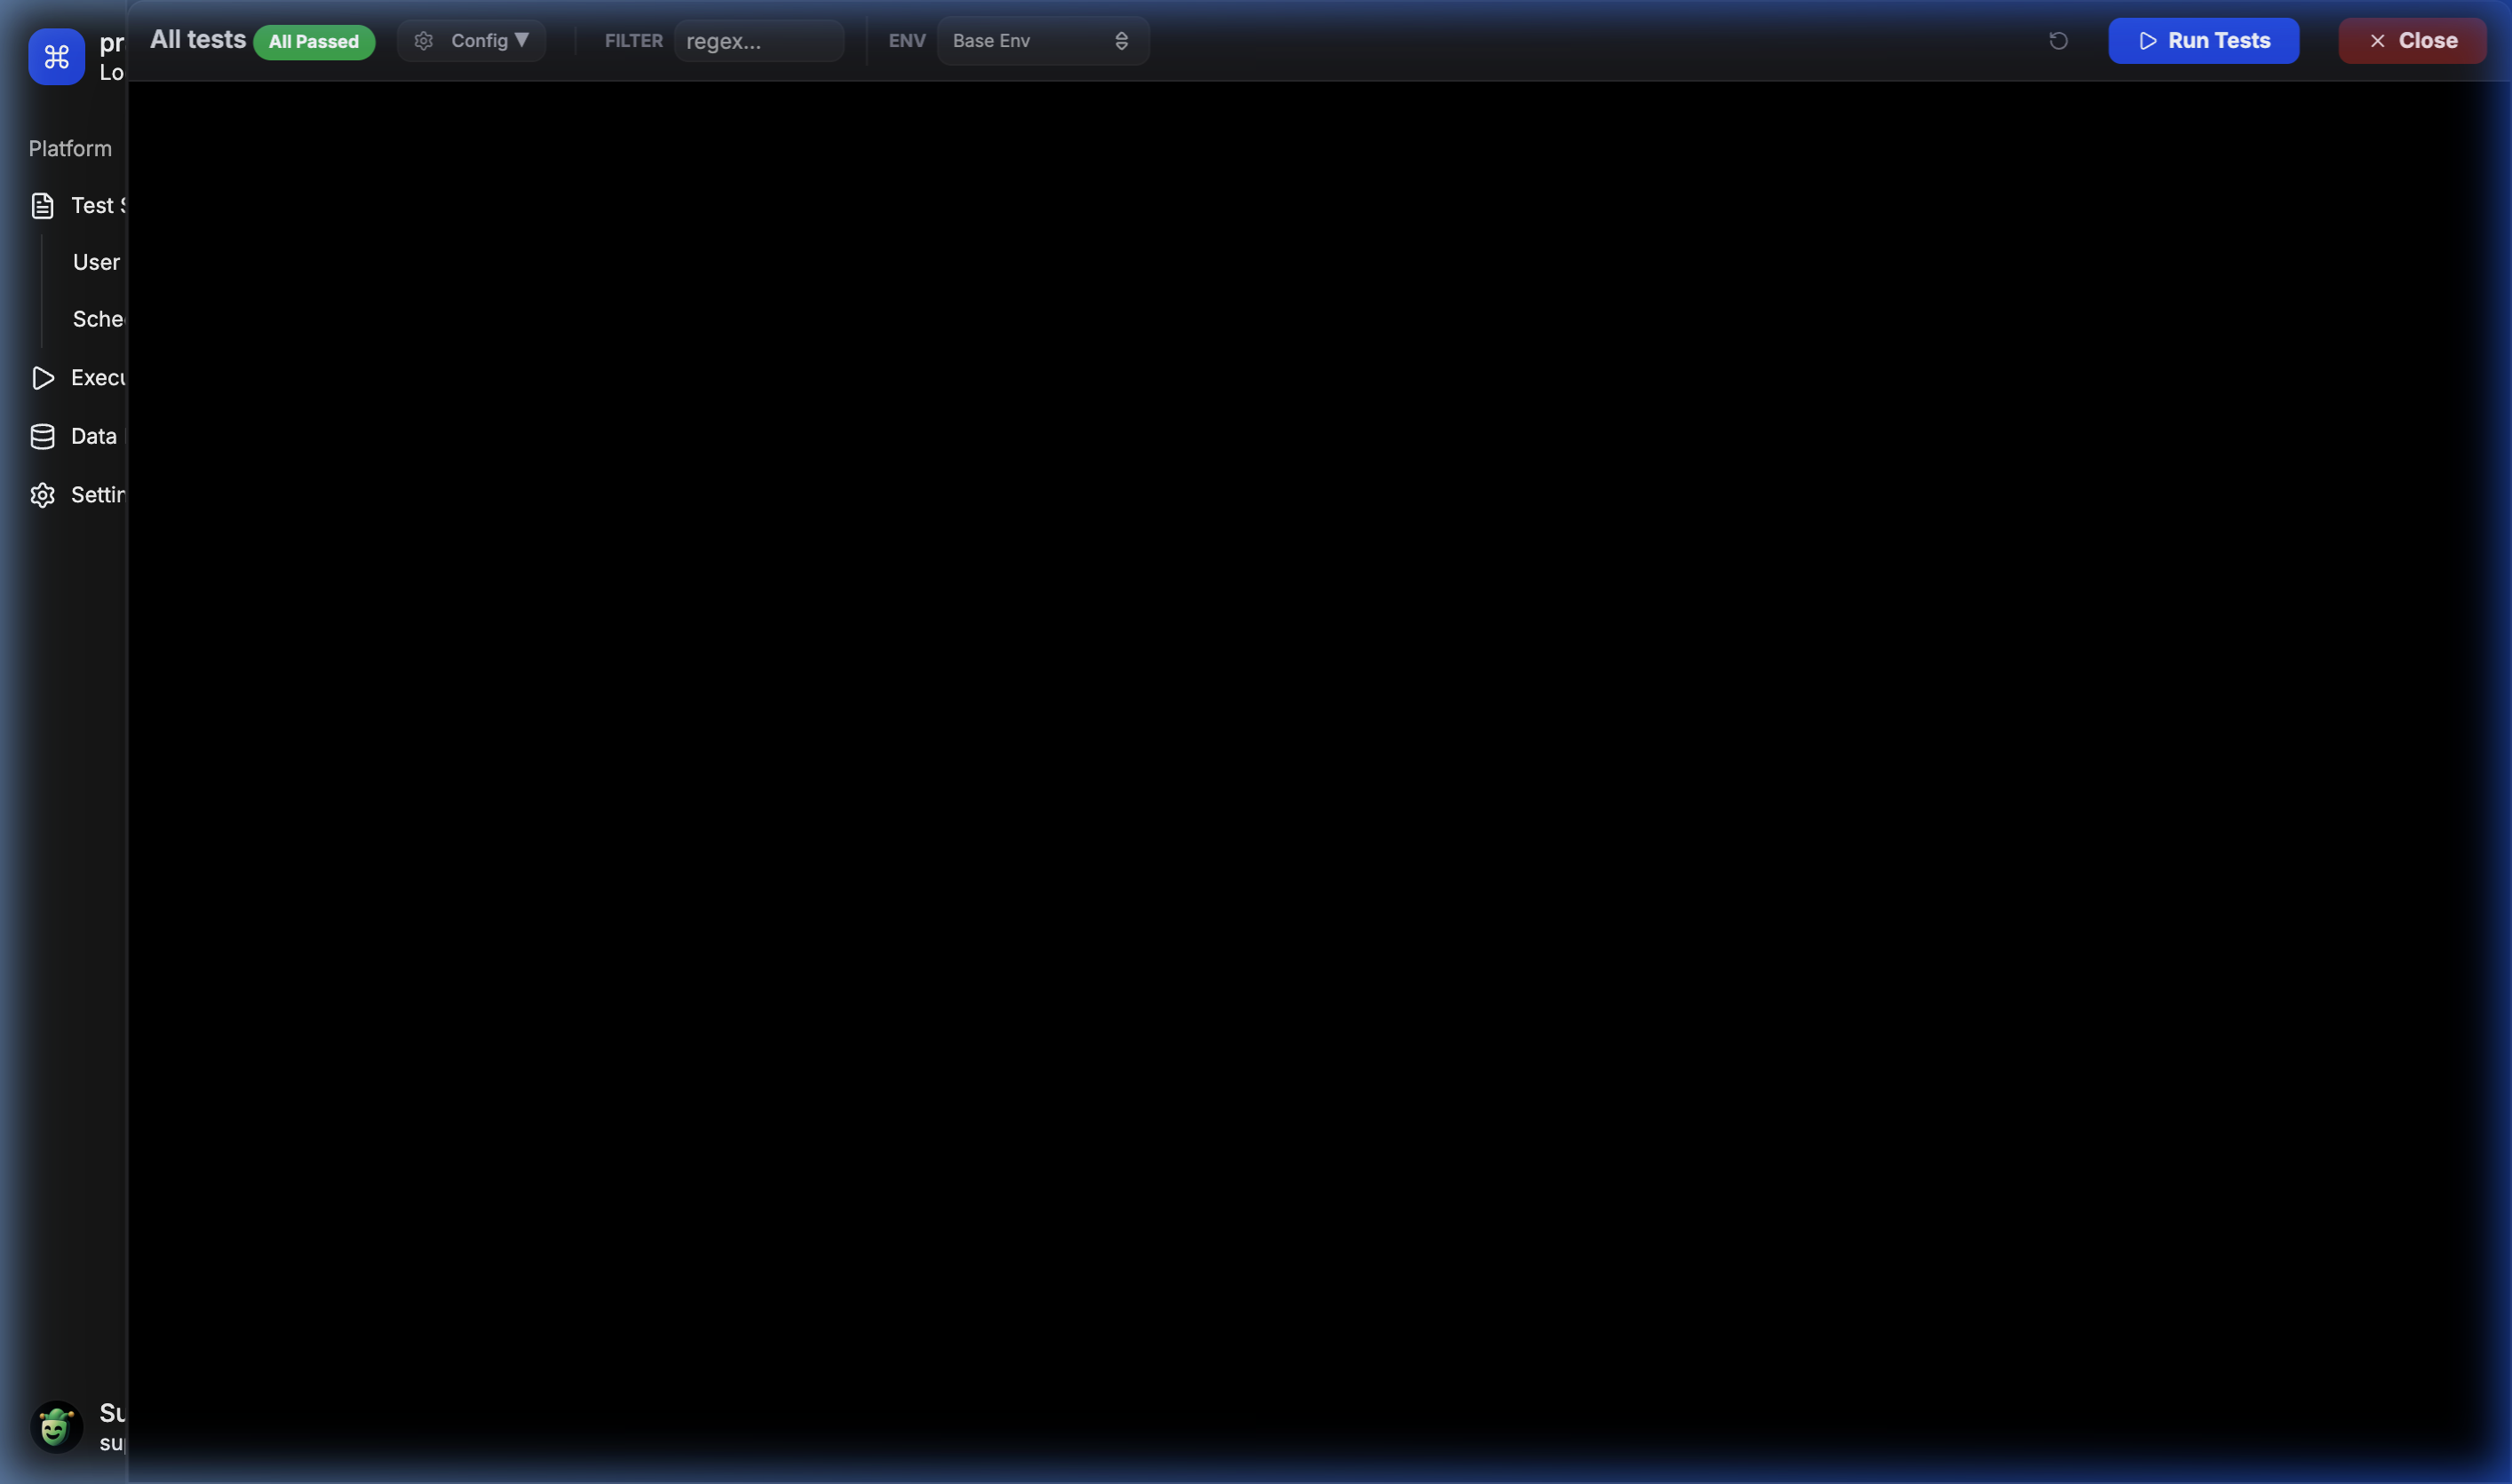Open Test Suites document icon in sidebar

tap(42, 206)
